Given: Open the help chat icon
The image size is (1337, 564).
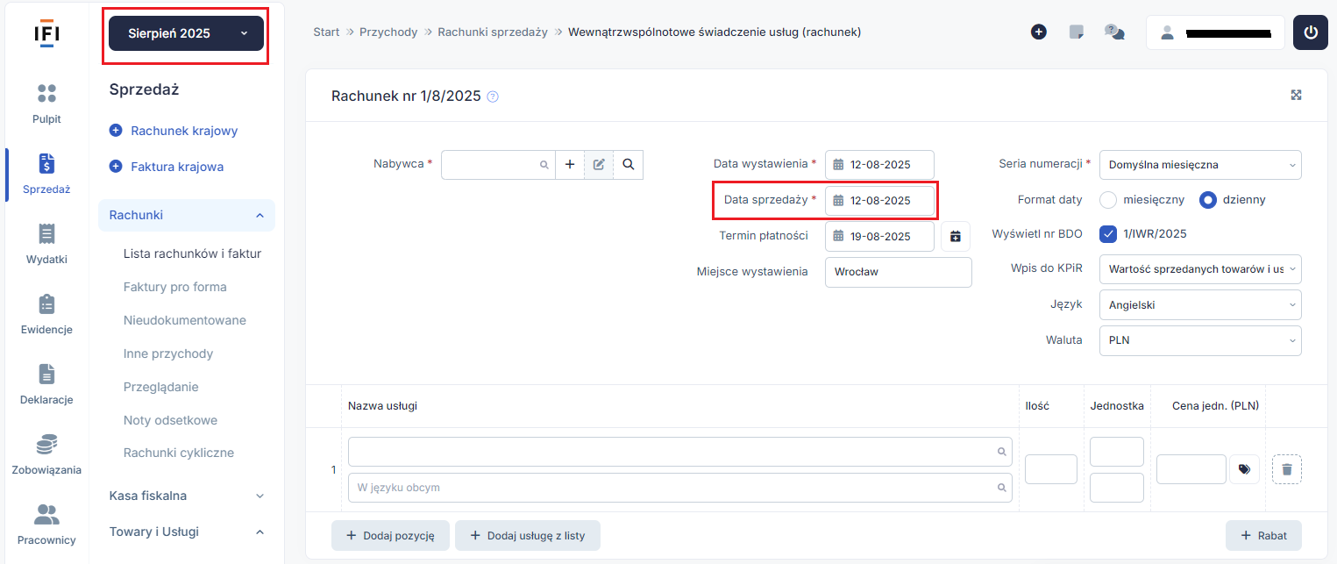Looking at the screenshot, I should point(1114,32).
